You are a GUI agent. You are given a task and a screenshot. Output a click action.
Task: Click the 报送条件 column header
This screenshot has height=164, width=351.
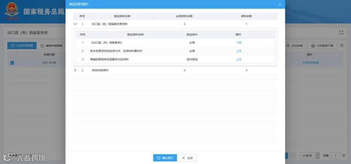pyautogui.click(x=192, y=35)
